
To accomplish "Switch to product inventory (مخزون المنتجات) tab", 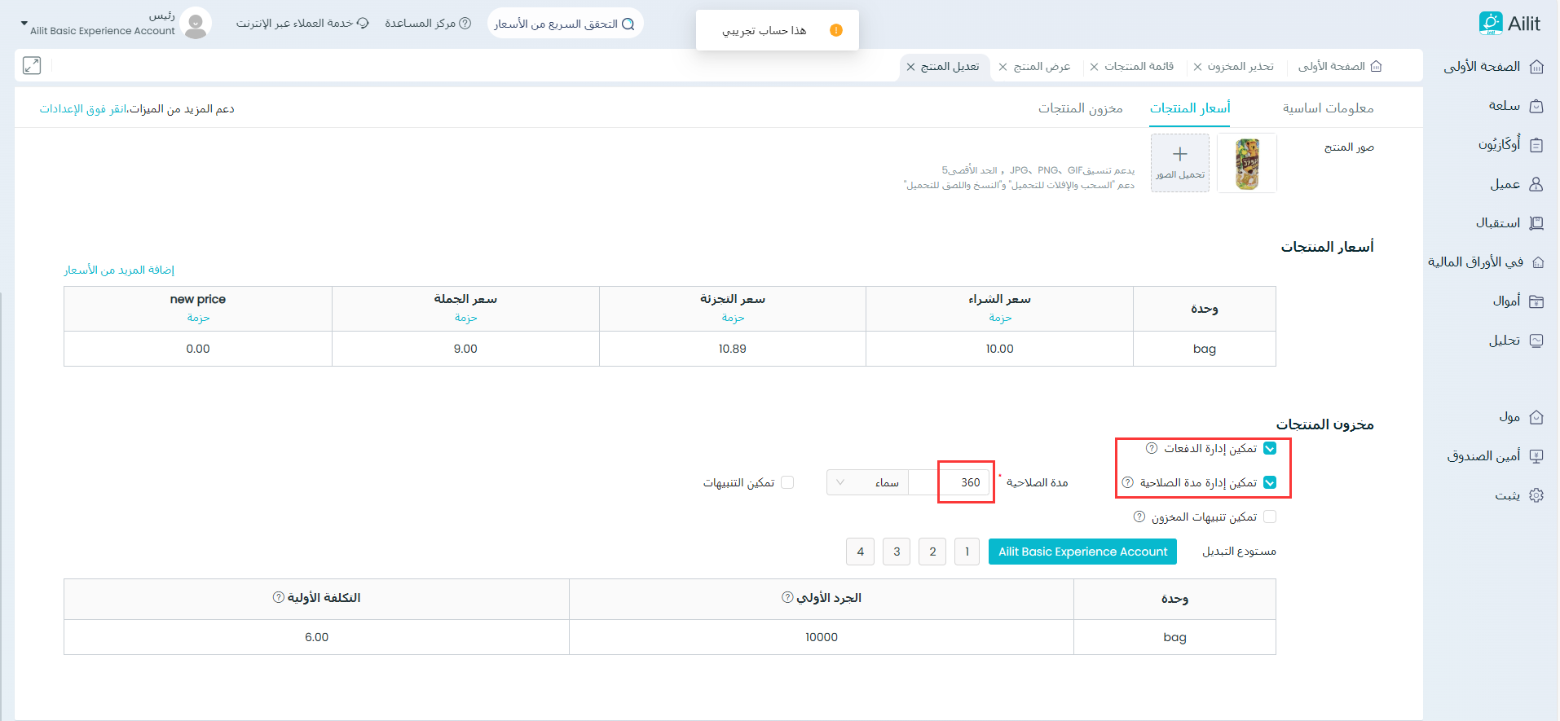I will 1080,108.
